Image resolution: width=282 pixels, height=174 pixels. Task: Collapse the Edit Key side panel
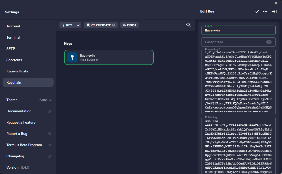[274, 12]
